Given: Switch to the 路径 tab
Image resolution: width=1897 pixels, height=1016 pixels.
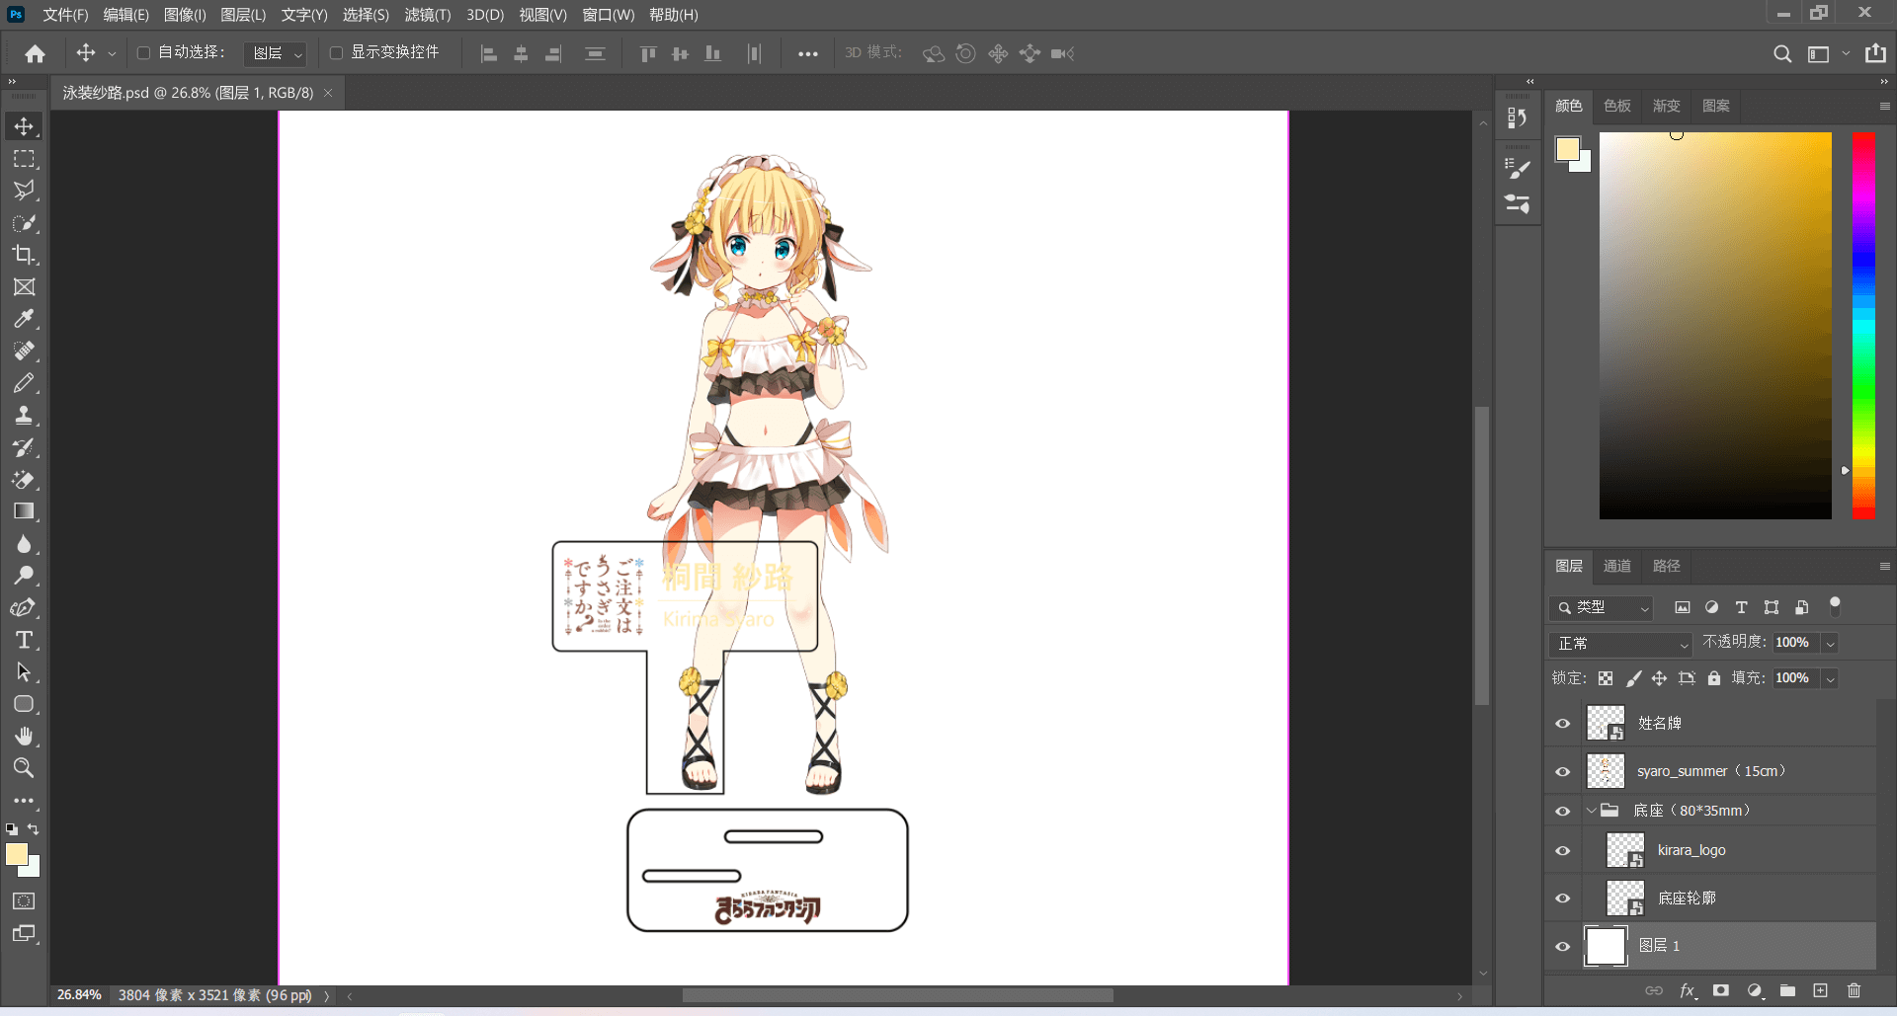Looking at the screenshot, I should click(1667, 566).
